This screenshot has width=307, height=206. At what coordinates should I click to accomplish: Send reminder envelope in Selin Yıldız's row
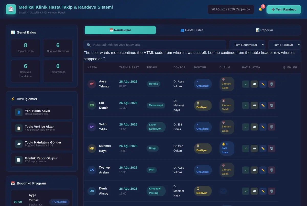[x=254, y=127]
